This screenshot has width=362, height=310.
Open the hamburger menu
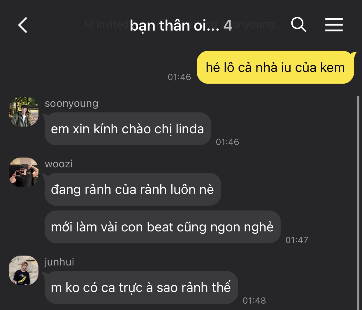334,24
